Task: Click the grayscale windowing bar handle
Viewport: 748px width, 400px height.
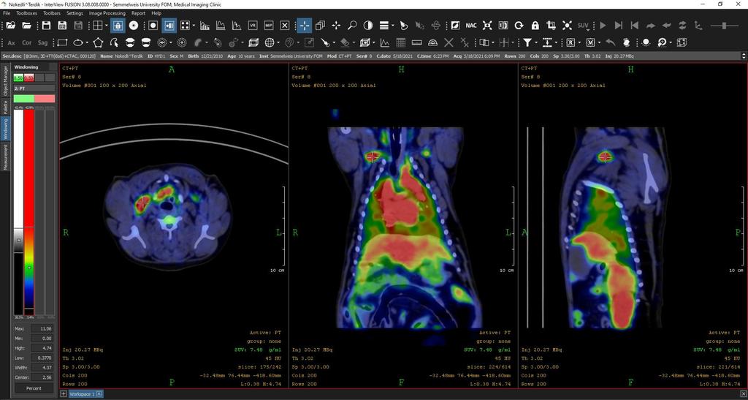Action: pos(18,240)
